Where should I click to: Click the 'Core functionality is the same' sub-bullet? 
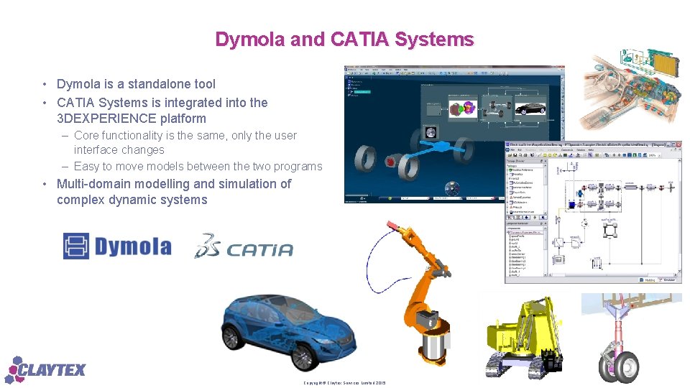pyautogui.click(x=185, y=142)
